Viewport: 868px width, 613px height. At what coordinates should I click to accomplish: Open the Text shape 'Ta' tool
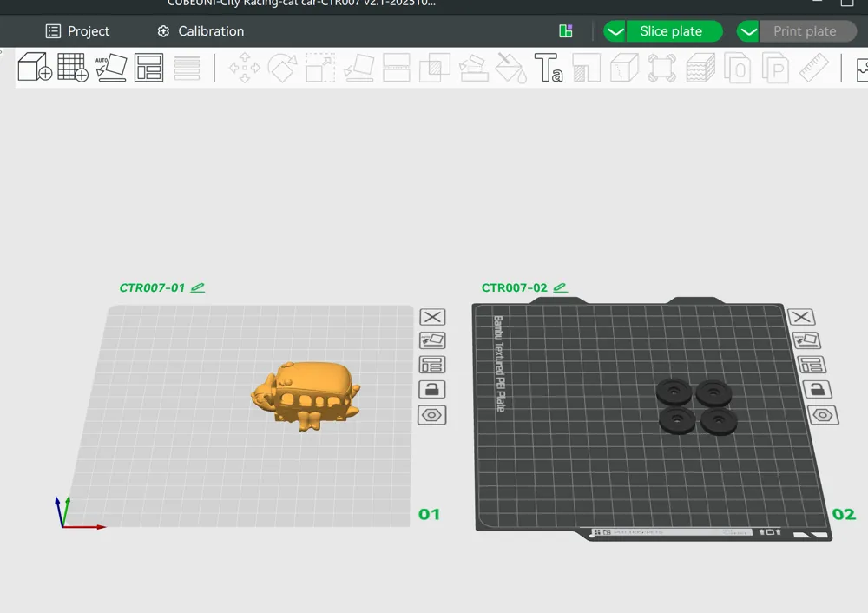pyautogui.click(x=549, y=67)
